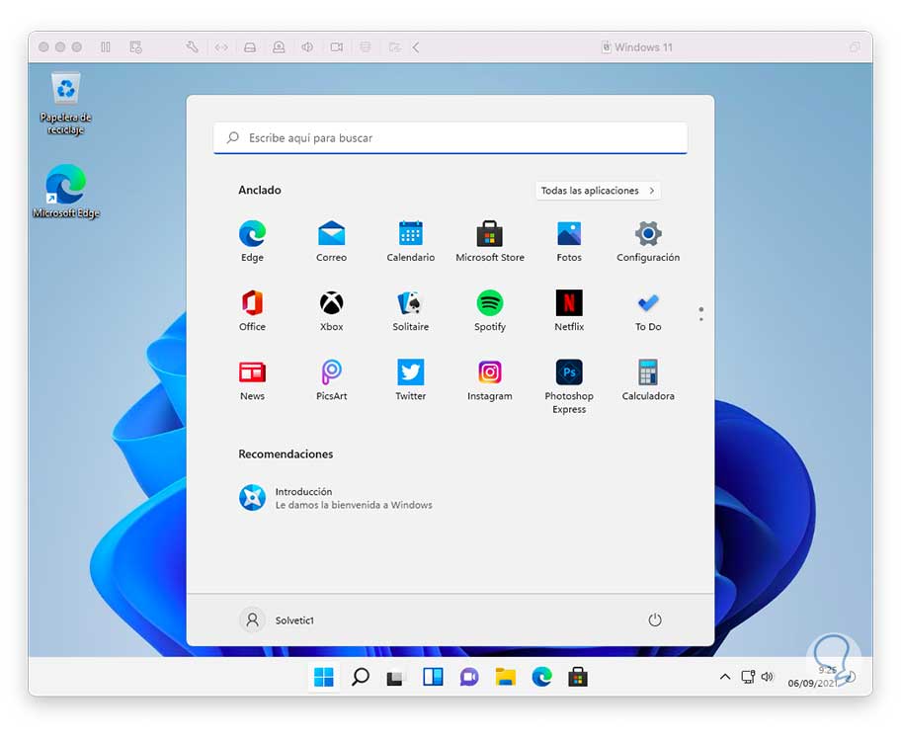The image size is (901, 741).
Task: Click the VM sound toolbar icon
Action: (x=307, y=47)
